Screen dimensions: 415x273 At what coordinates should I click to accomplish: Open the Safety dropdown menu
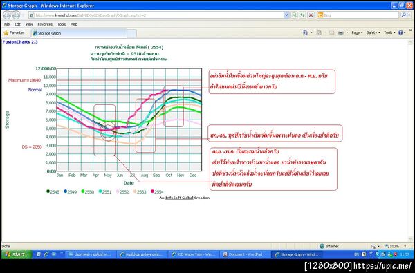(373, 32)
